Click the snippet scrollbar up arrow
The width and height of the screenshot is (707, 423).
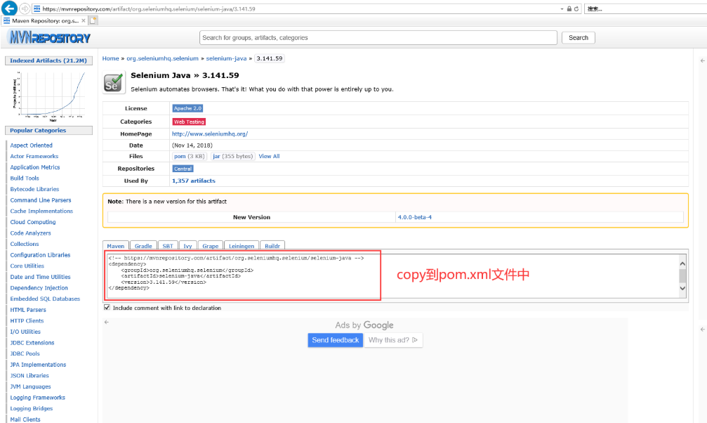(682, 263)
